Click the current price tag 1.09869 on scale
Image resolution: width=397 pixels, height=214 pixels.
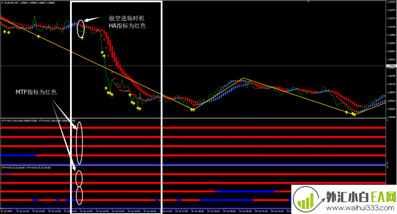tap(391, 66)
